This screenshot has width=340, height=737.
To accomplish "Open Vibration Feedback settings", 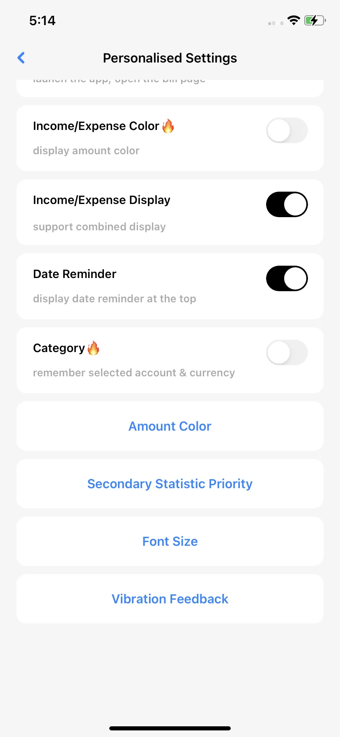I will pyautogui.click(x=170, y=599).
